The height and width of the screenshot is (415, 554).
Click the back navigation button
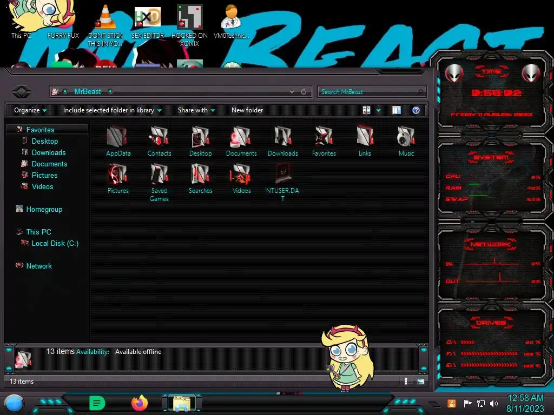[x=22, y=92]
